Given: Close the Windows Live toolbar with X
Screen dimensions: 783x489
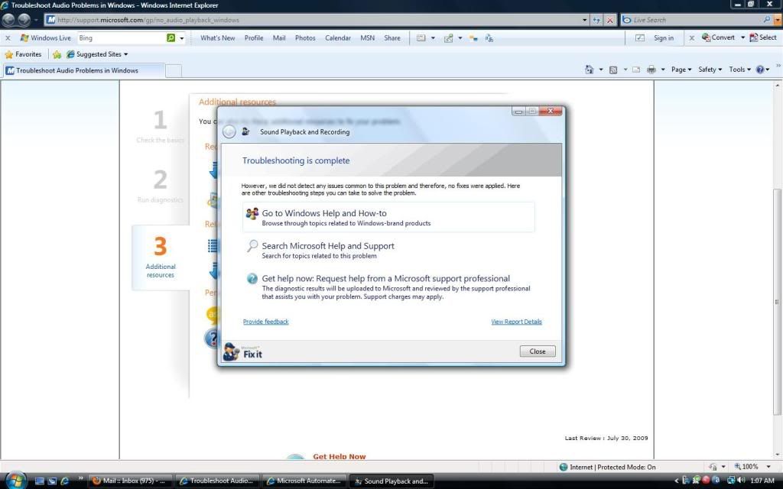Looking at the screenshot, I should pyautogui.click(x=8, y=38).
